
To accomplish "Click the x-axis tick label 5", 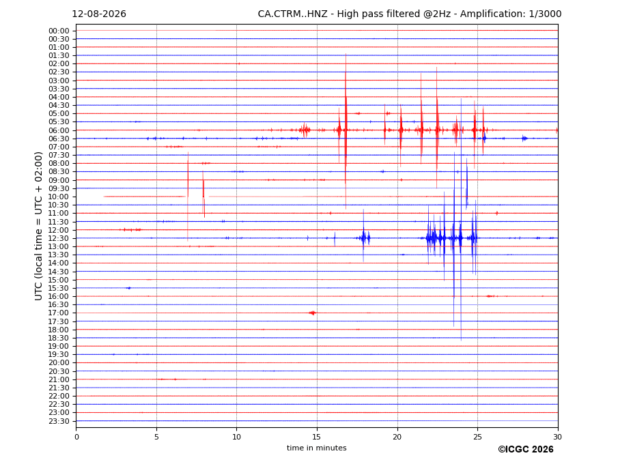I will (156, 437).
